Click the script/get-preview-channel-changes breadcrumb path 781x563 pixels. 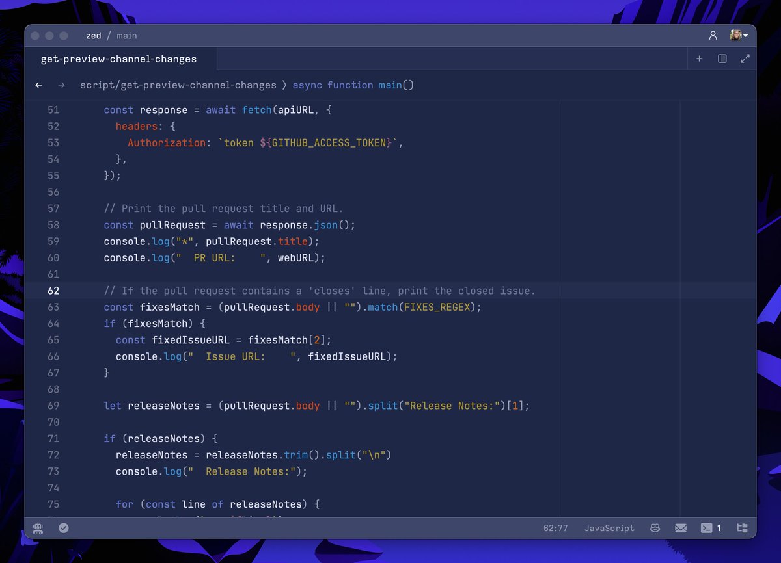coord(178,85)
